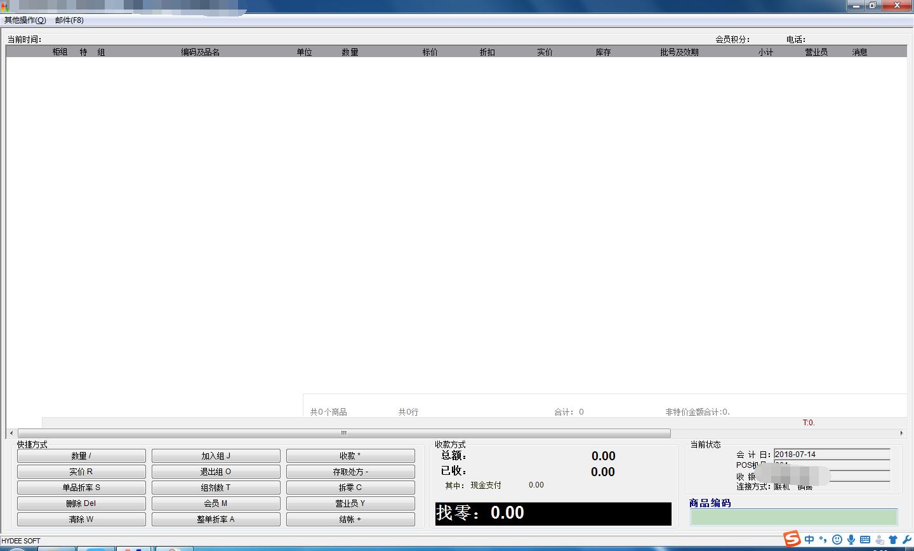
Task: Open the Sogou soft keyboard icon
Action: coord(865,540)
